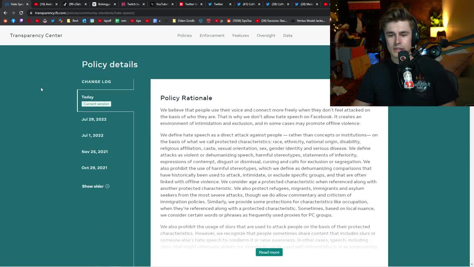Close the Hate Speech tab
Image resolution: width=474 pixels, height=267 pixels.
pyautogui.click(x=27, y=4)
